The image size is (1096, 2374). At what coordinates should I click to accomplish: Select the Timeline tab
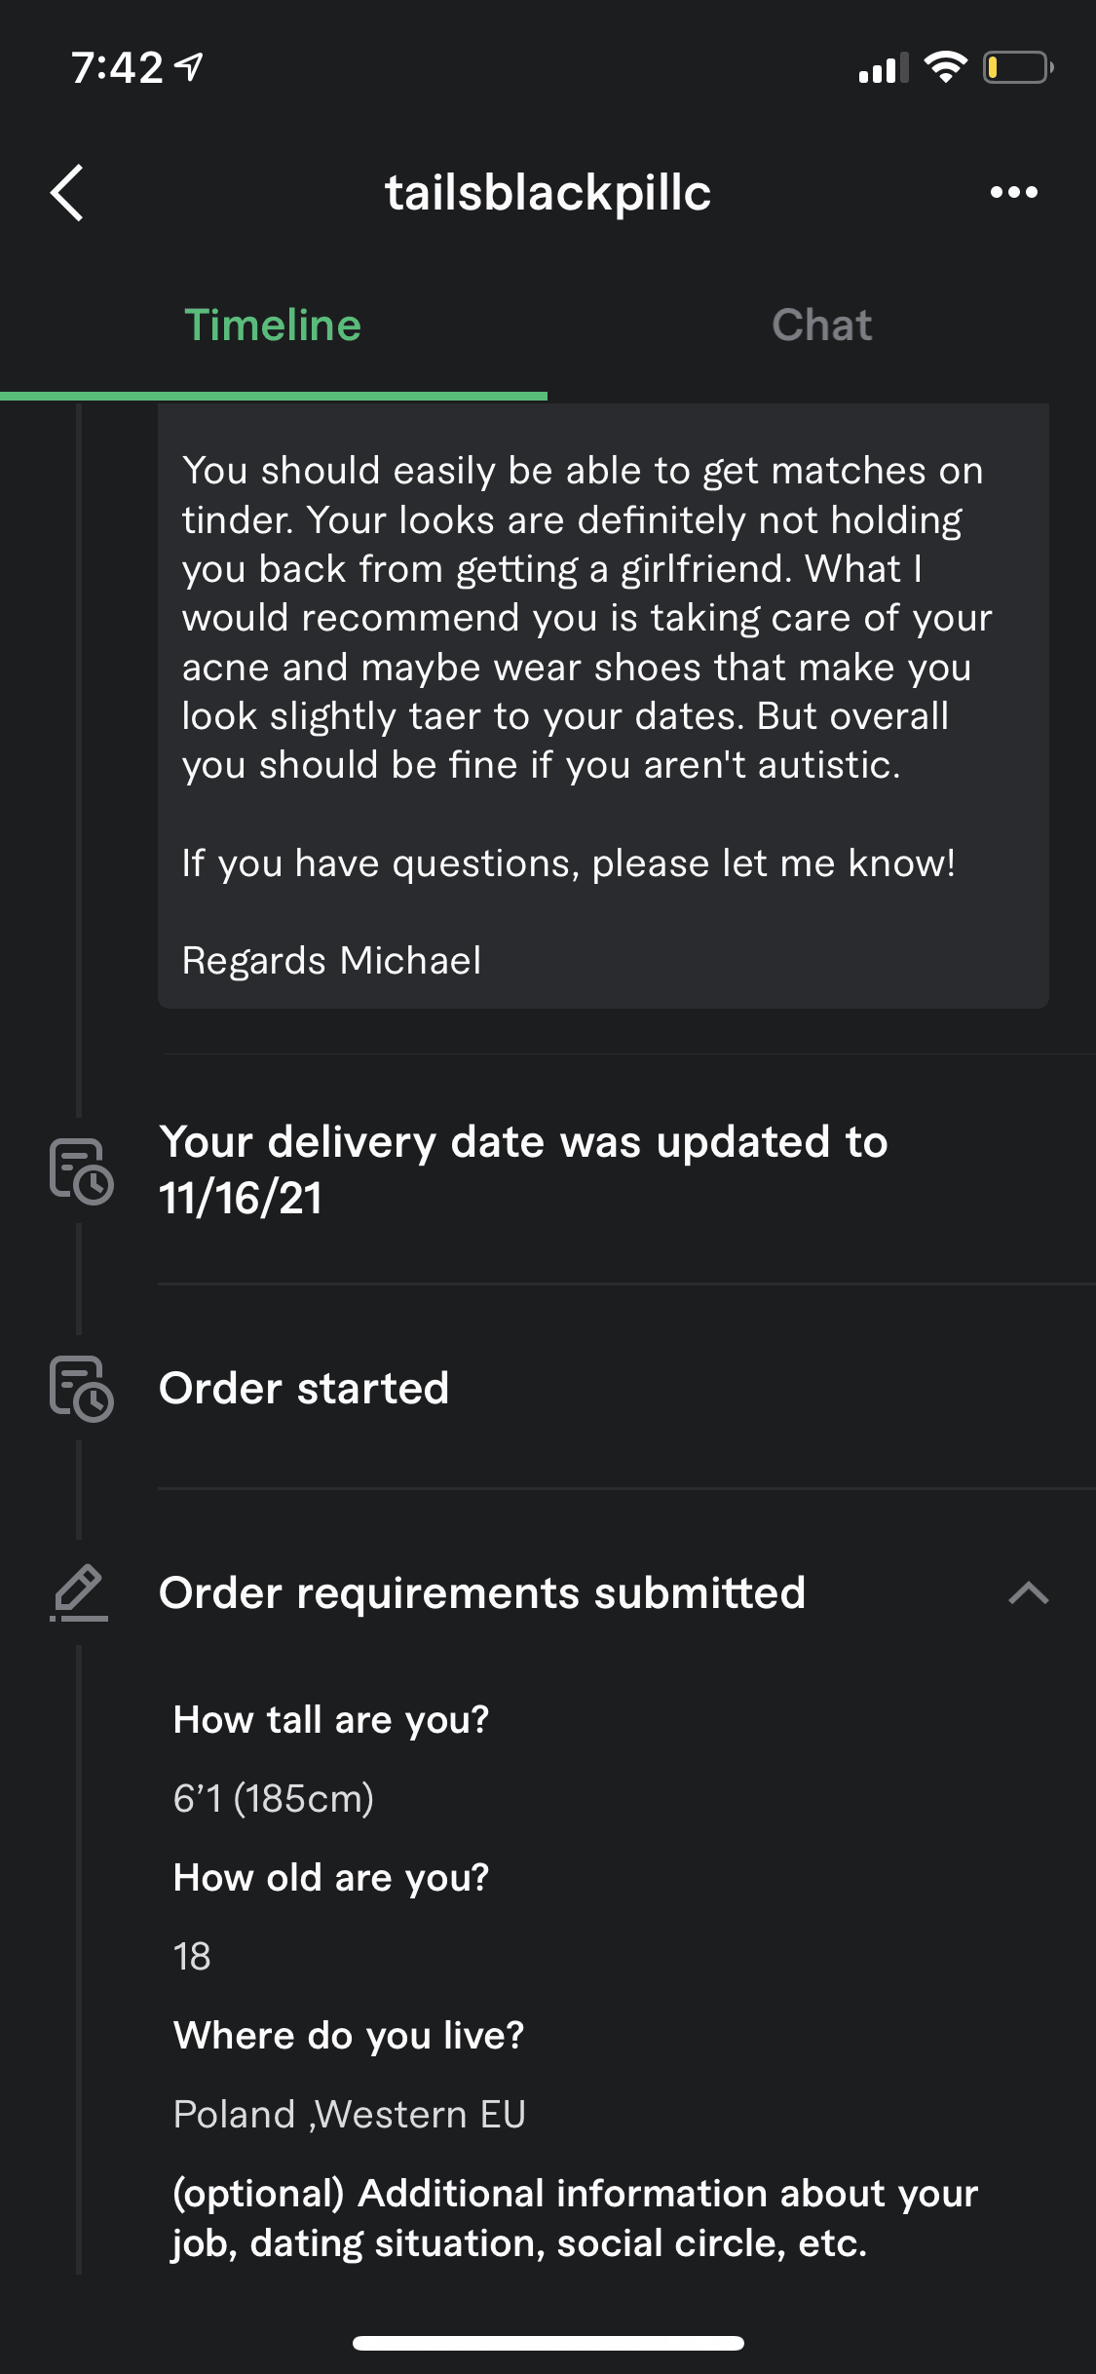pos(273,325)
